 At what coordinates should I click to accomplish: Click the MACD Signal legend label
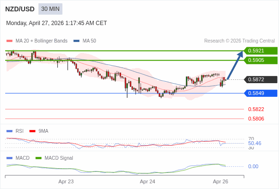point(59,158)
